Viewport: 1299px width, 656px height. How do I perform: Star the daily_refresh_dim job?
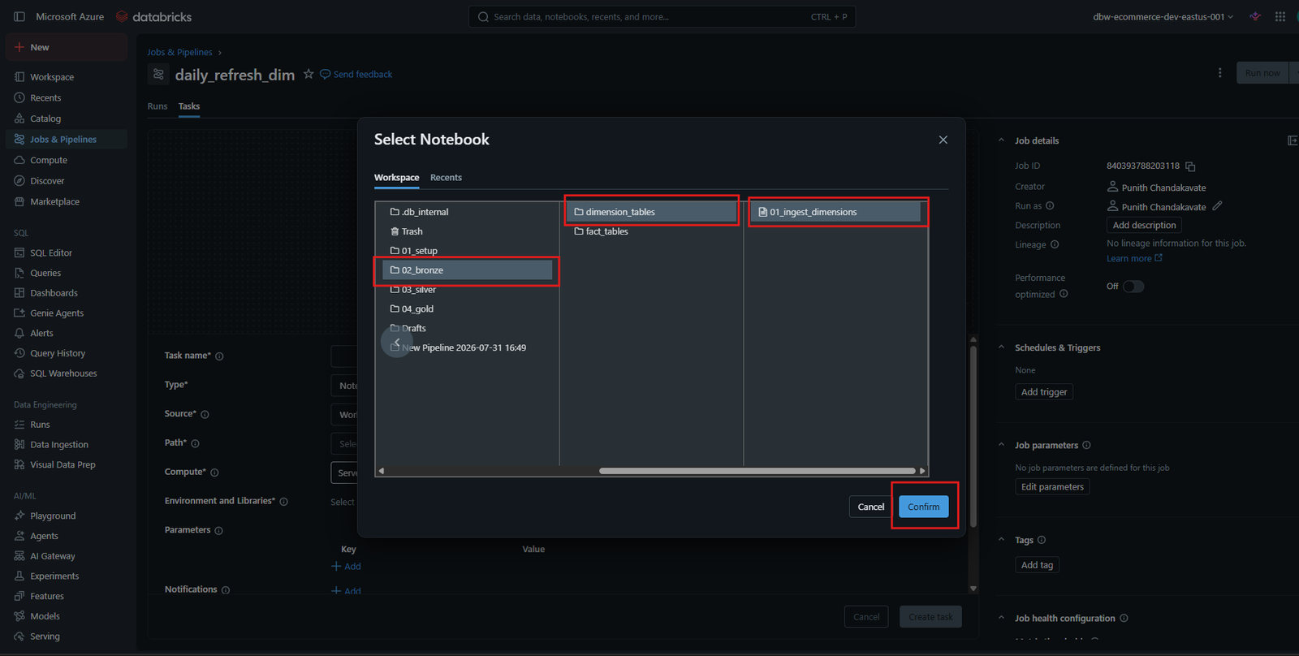pyautogui.click(x=309, y=74)
